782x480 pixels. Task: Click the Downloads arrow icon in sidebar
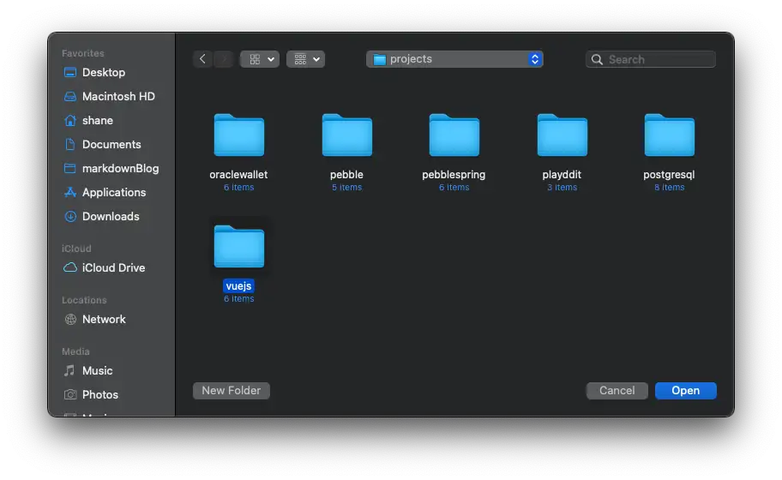pos(70,216)
